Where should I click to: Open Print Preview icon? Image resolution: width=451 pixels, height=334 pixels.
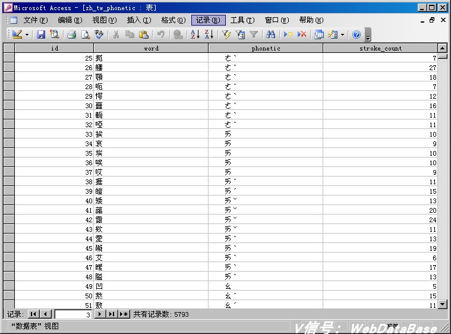(x=86, y=34)
